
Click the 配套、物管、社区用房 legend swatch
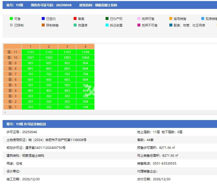[x=171, y=25]
